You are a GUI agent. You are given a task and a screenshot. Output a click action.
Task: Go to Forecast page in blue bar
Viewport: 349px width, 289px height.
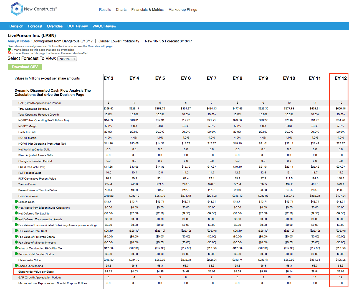(x=35, y=26)
